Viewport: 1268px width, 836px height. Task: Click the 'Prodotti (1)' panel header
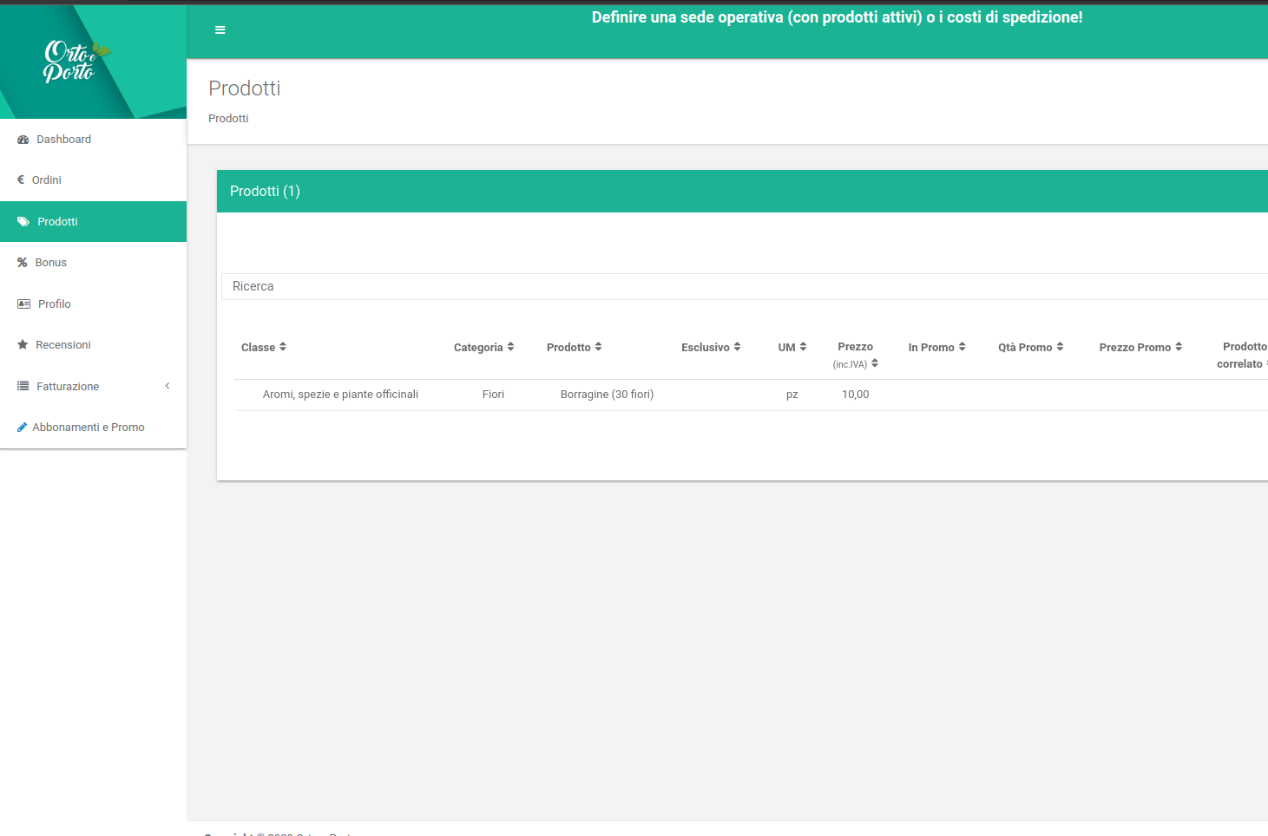tap(742, 192)
